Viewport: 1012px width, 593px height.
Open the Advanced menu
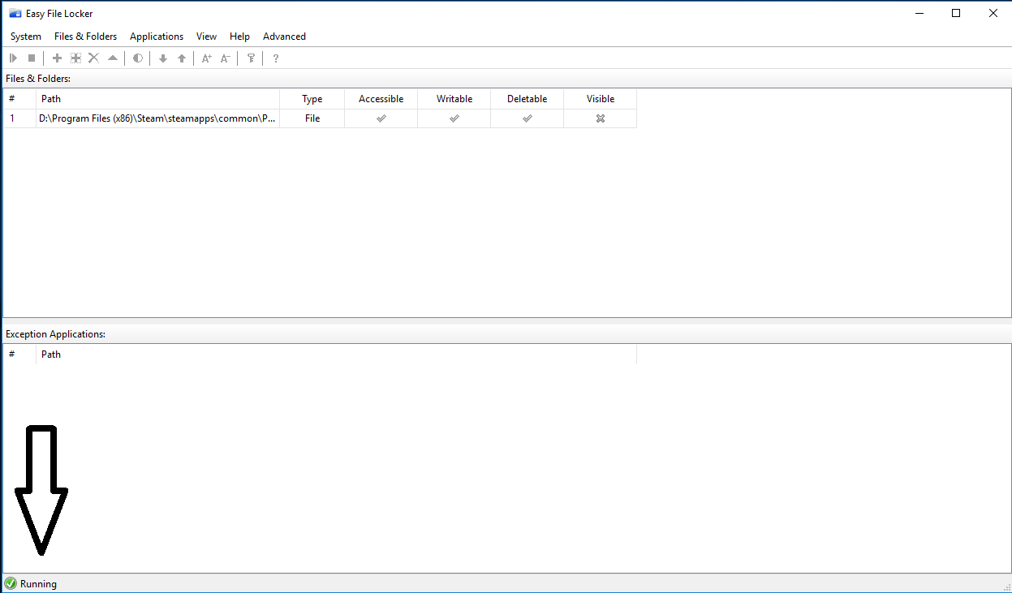(x=284, y=37)
